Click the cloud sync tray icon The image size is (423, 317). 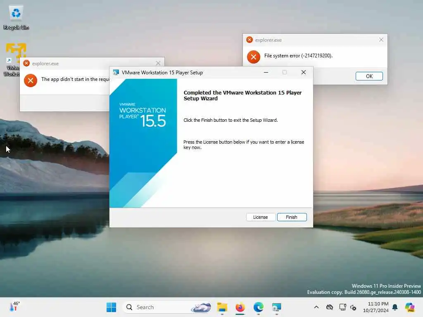tap(329, 307)
